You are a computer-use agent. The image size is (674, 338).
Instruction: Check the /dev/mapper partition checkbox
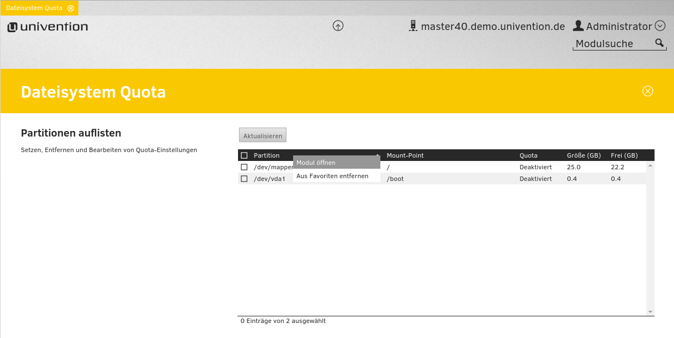point(244,167)
